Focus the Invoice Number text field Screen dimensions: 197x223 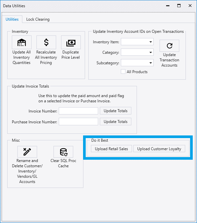[78, 111]
